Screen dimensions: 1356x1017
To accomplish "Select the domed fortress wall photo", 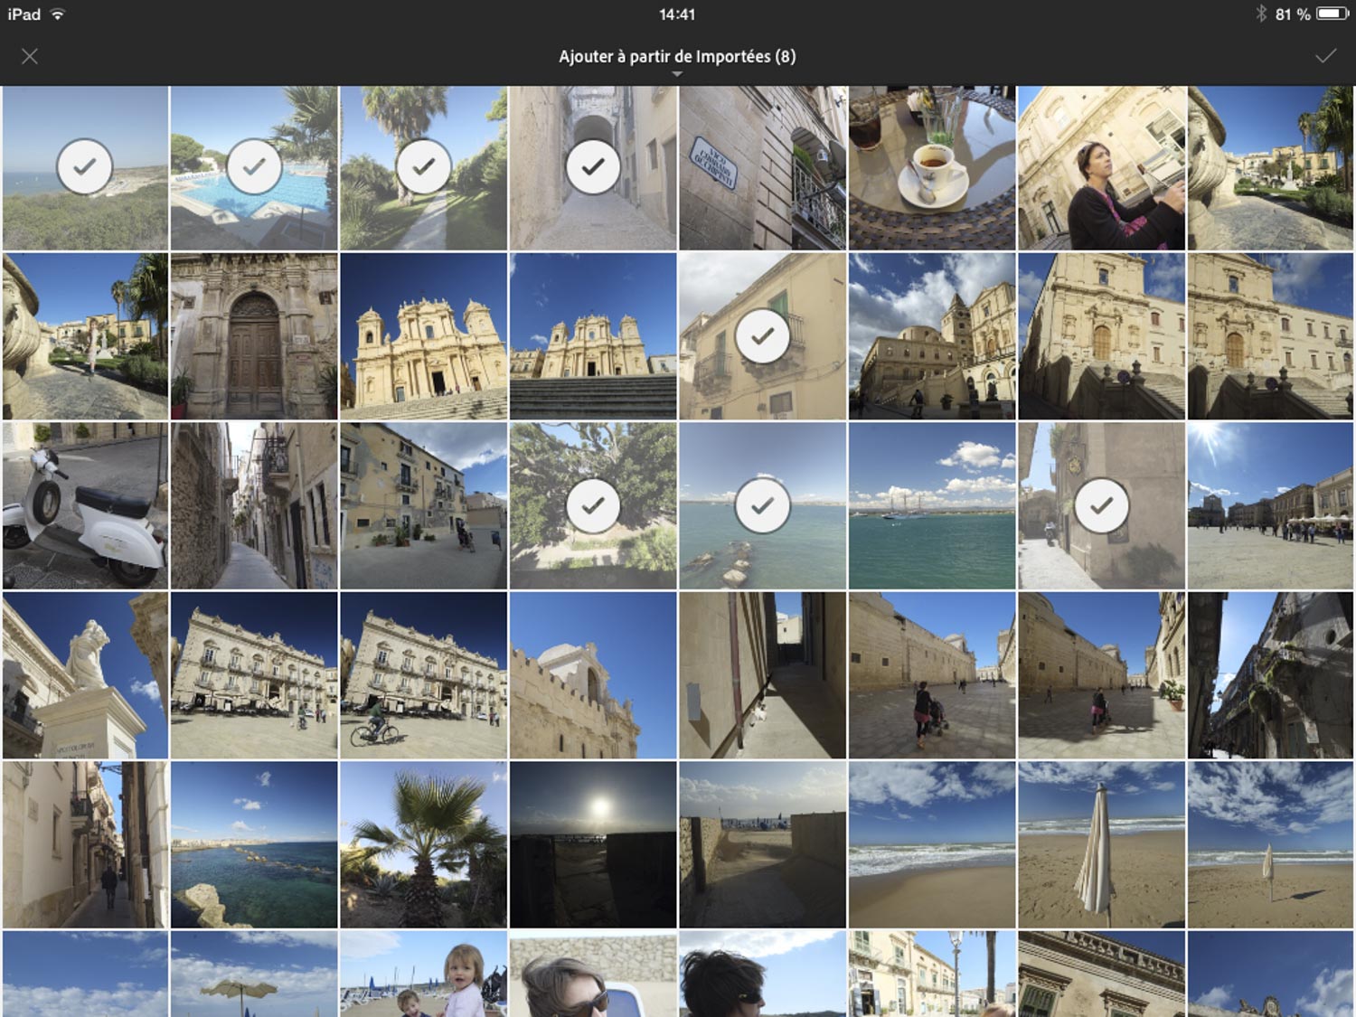I will pyautogui.click(x=593, y=675).
